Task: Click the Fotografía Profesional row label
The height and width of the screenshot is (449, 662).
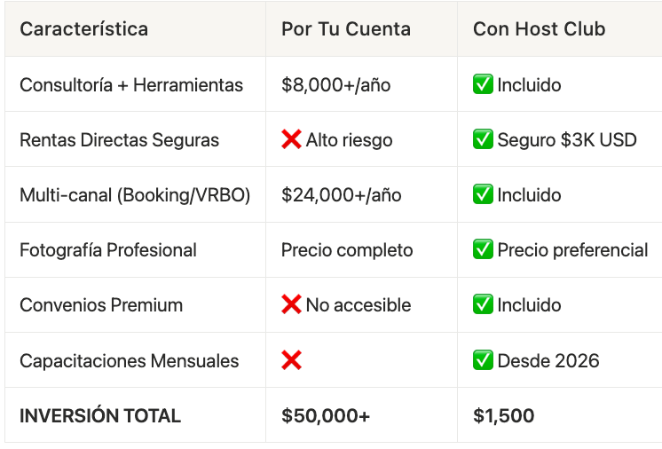Action: click(x=107, y=250)
